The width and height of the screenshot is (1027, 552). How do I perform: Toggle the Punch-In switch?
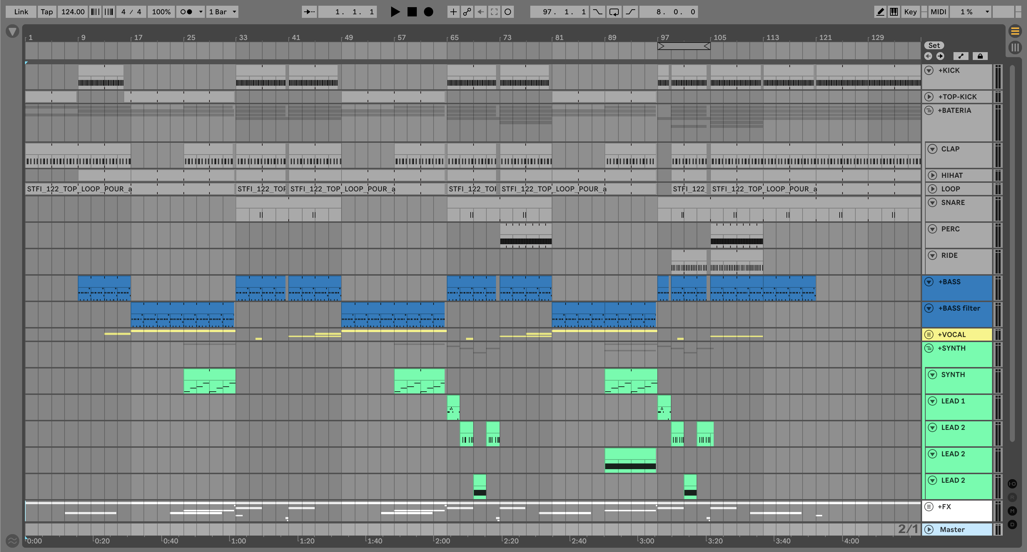[597, 11]
